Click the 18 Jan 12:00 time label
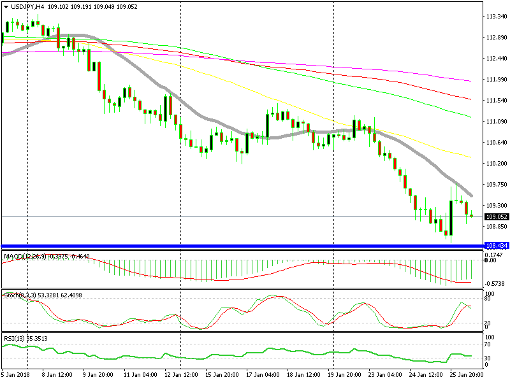The width and height of the screenshot is (510, 382). [304, 374]
